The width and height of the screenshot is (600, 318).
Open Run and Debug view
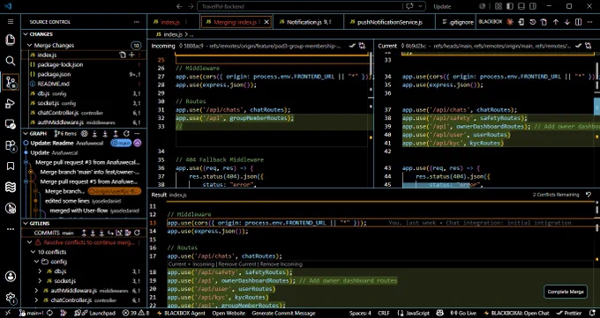[x=11, y=103]
